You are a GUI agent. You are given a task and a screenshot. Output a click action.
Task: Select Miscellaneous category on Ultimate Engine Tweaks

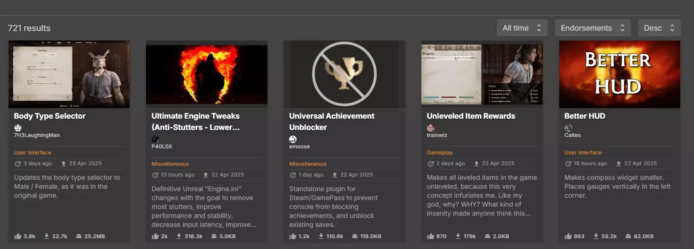pos(170,164)
